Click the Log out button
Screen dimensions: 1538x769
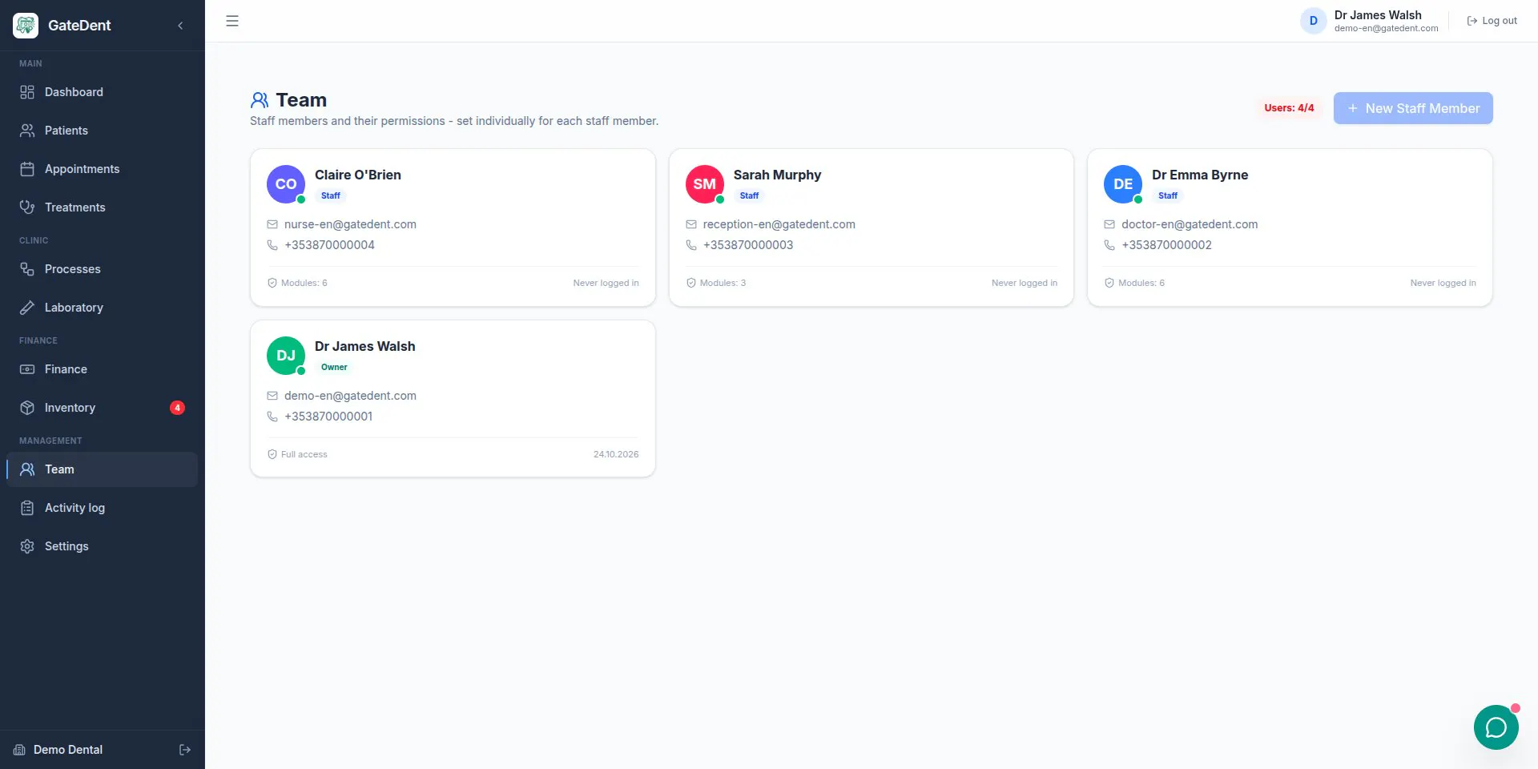[x=1492, y=21]
